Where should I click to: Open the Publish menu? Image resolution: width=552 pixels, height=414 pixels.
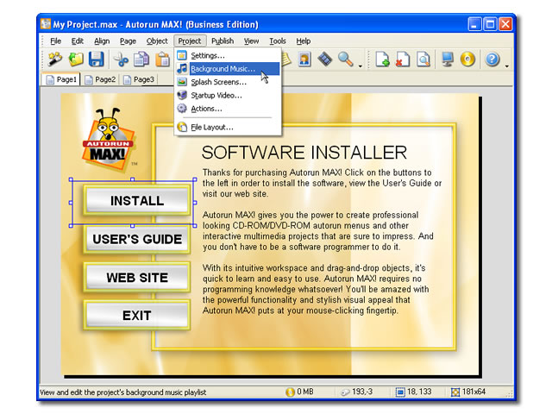coord(223,41)
